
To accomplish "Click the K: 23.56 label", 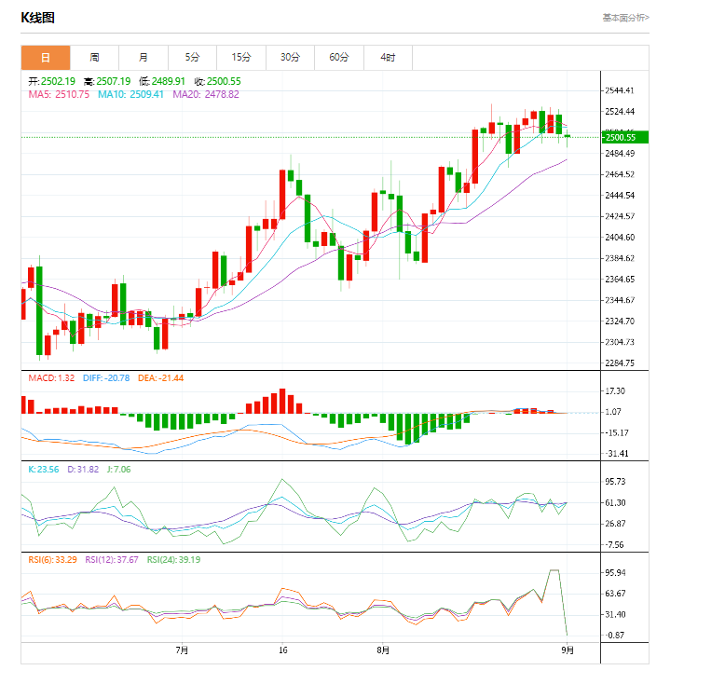I will point(44,470).
